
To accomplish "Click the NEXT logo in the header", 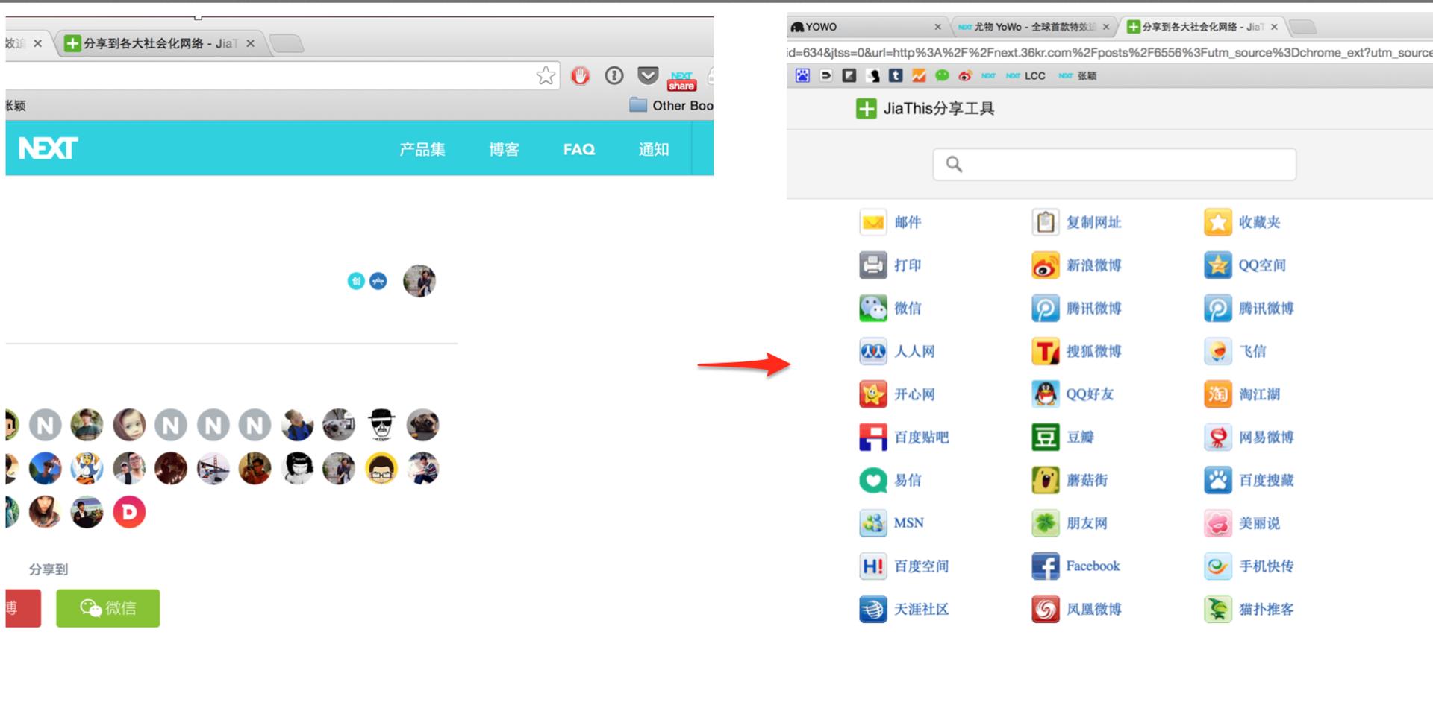I will pos(48,148).
